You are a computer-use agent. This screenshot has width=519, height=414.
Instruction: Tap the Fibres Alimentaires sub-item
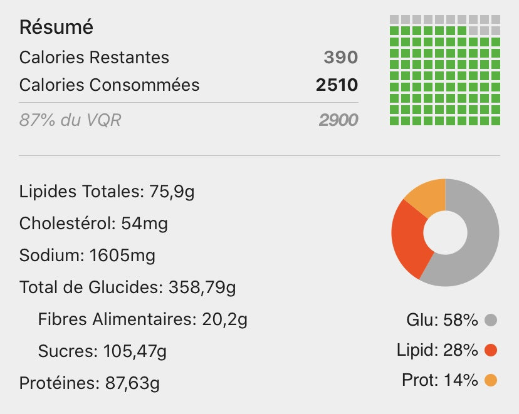pos(142,320)
